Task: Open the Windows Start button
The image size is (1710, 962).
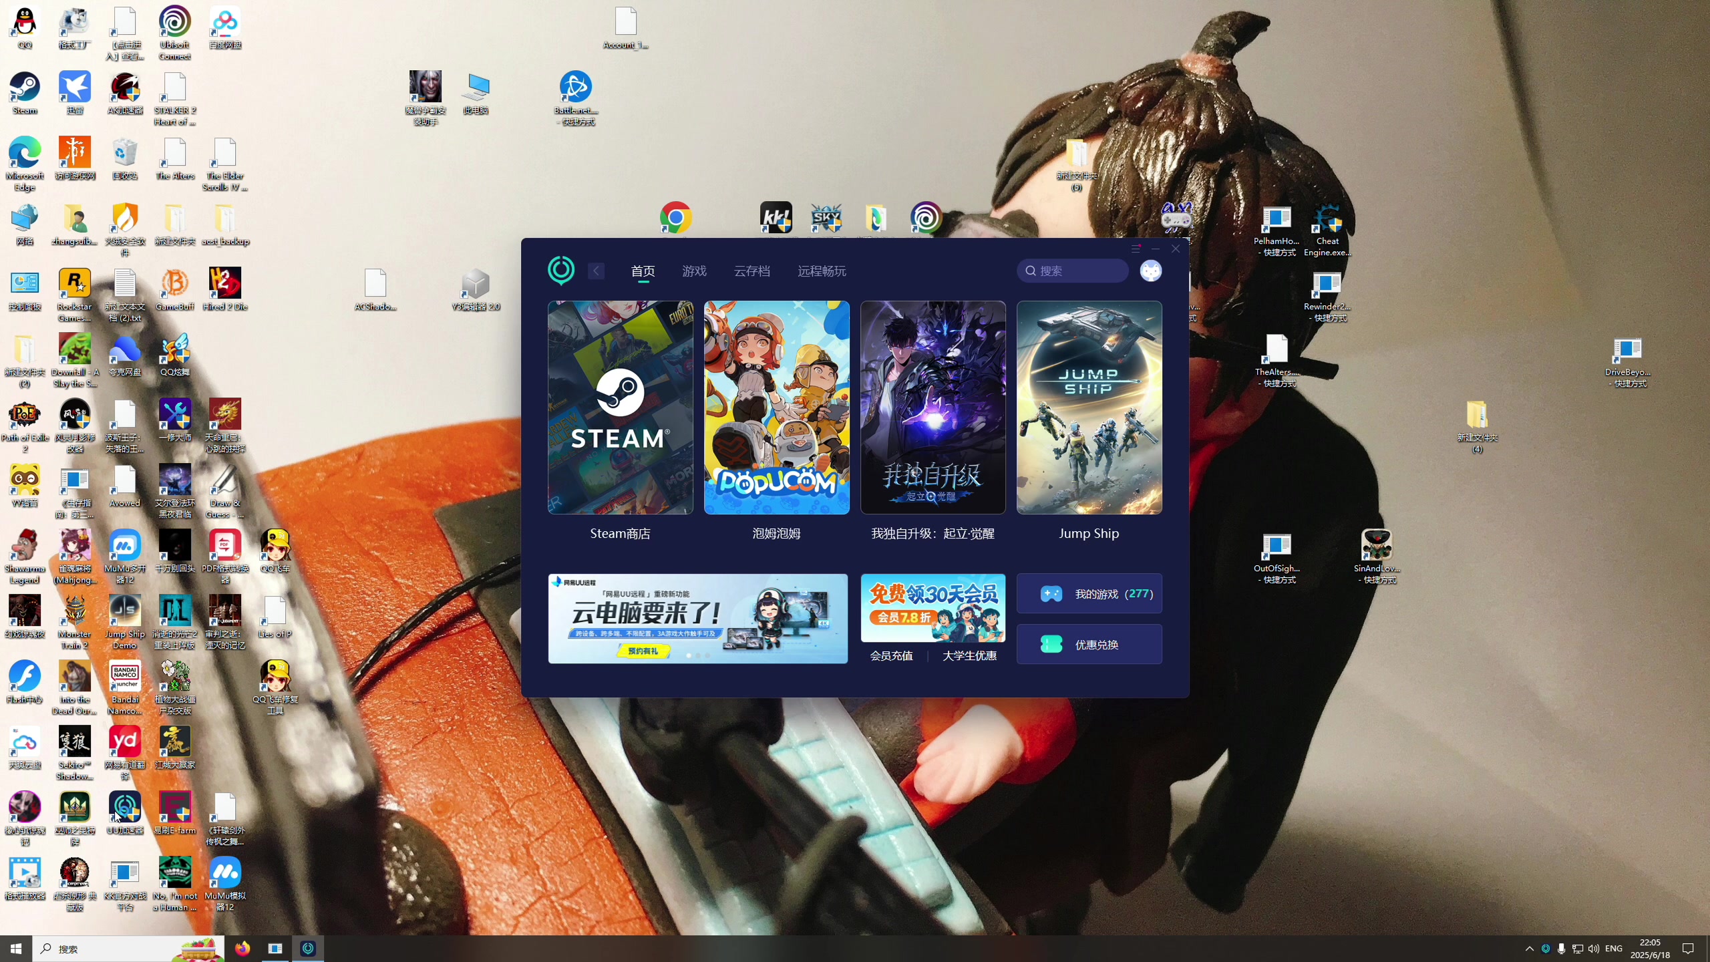Action: [16, 949]
